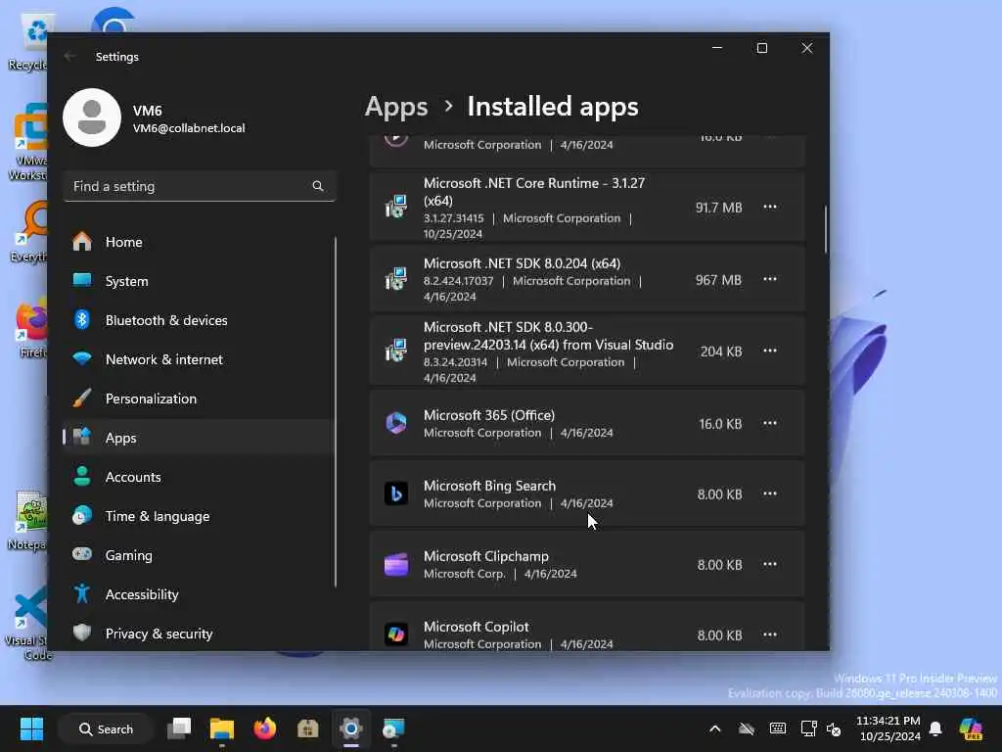The image size is (1002, 752).
Task: Click the touch keyboard tray icon
Action: point(778,728)
